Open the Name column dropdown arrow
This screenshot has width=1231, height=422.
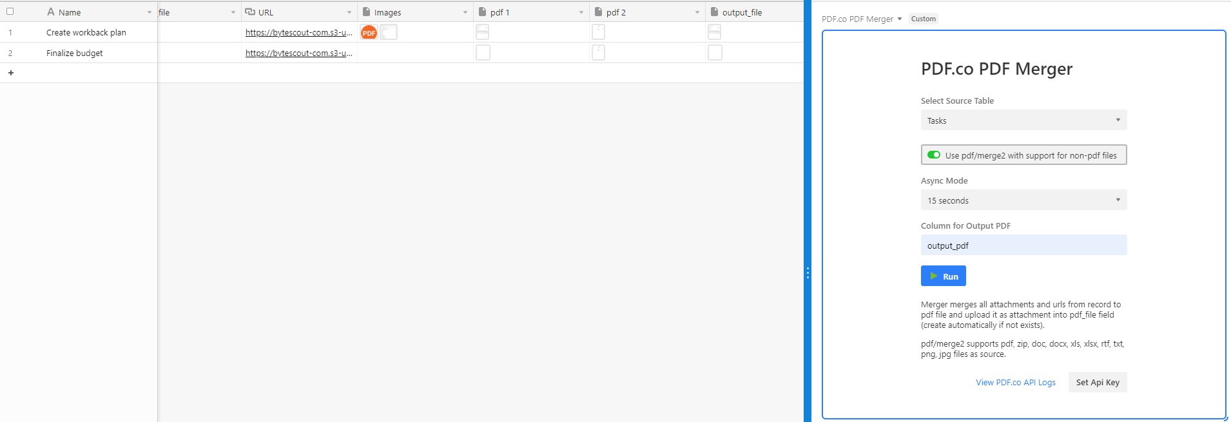point(149,12)
